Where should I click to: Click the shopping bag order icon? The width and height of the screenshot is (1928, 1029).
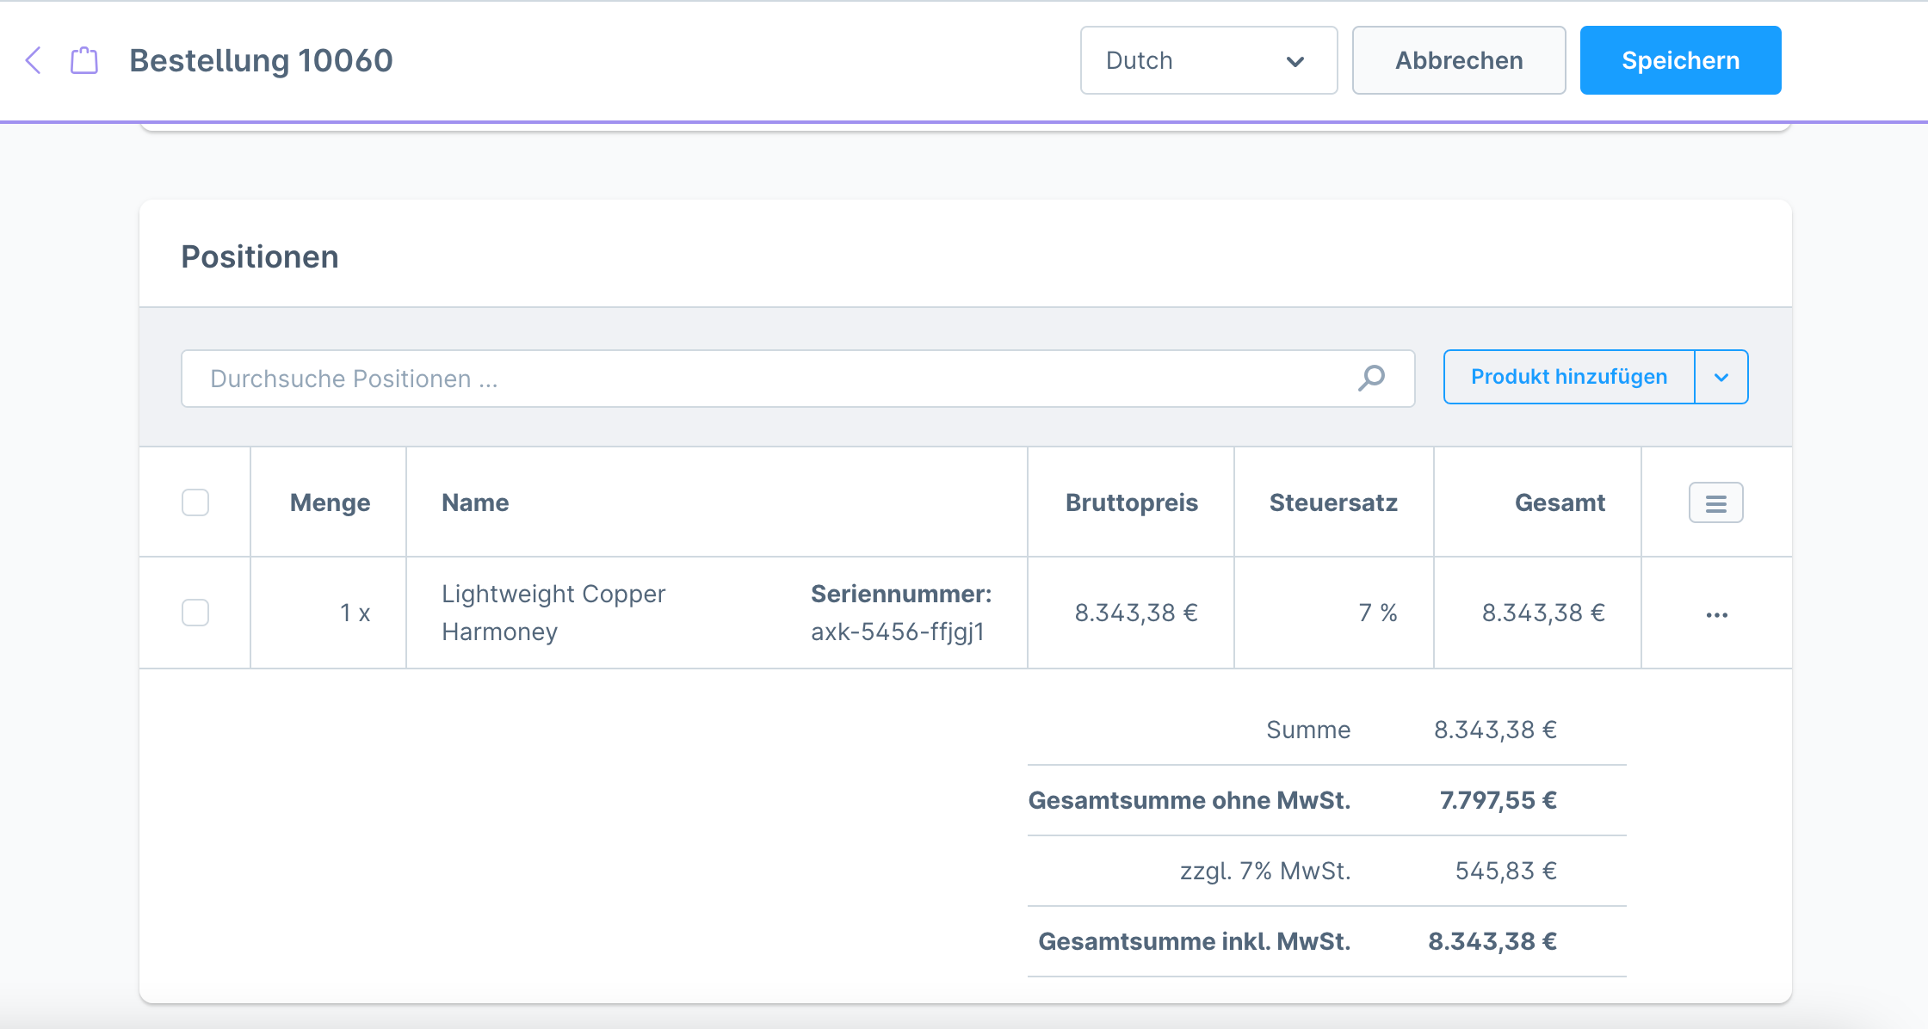pyautogui.click(x=84, y=60)
